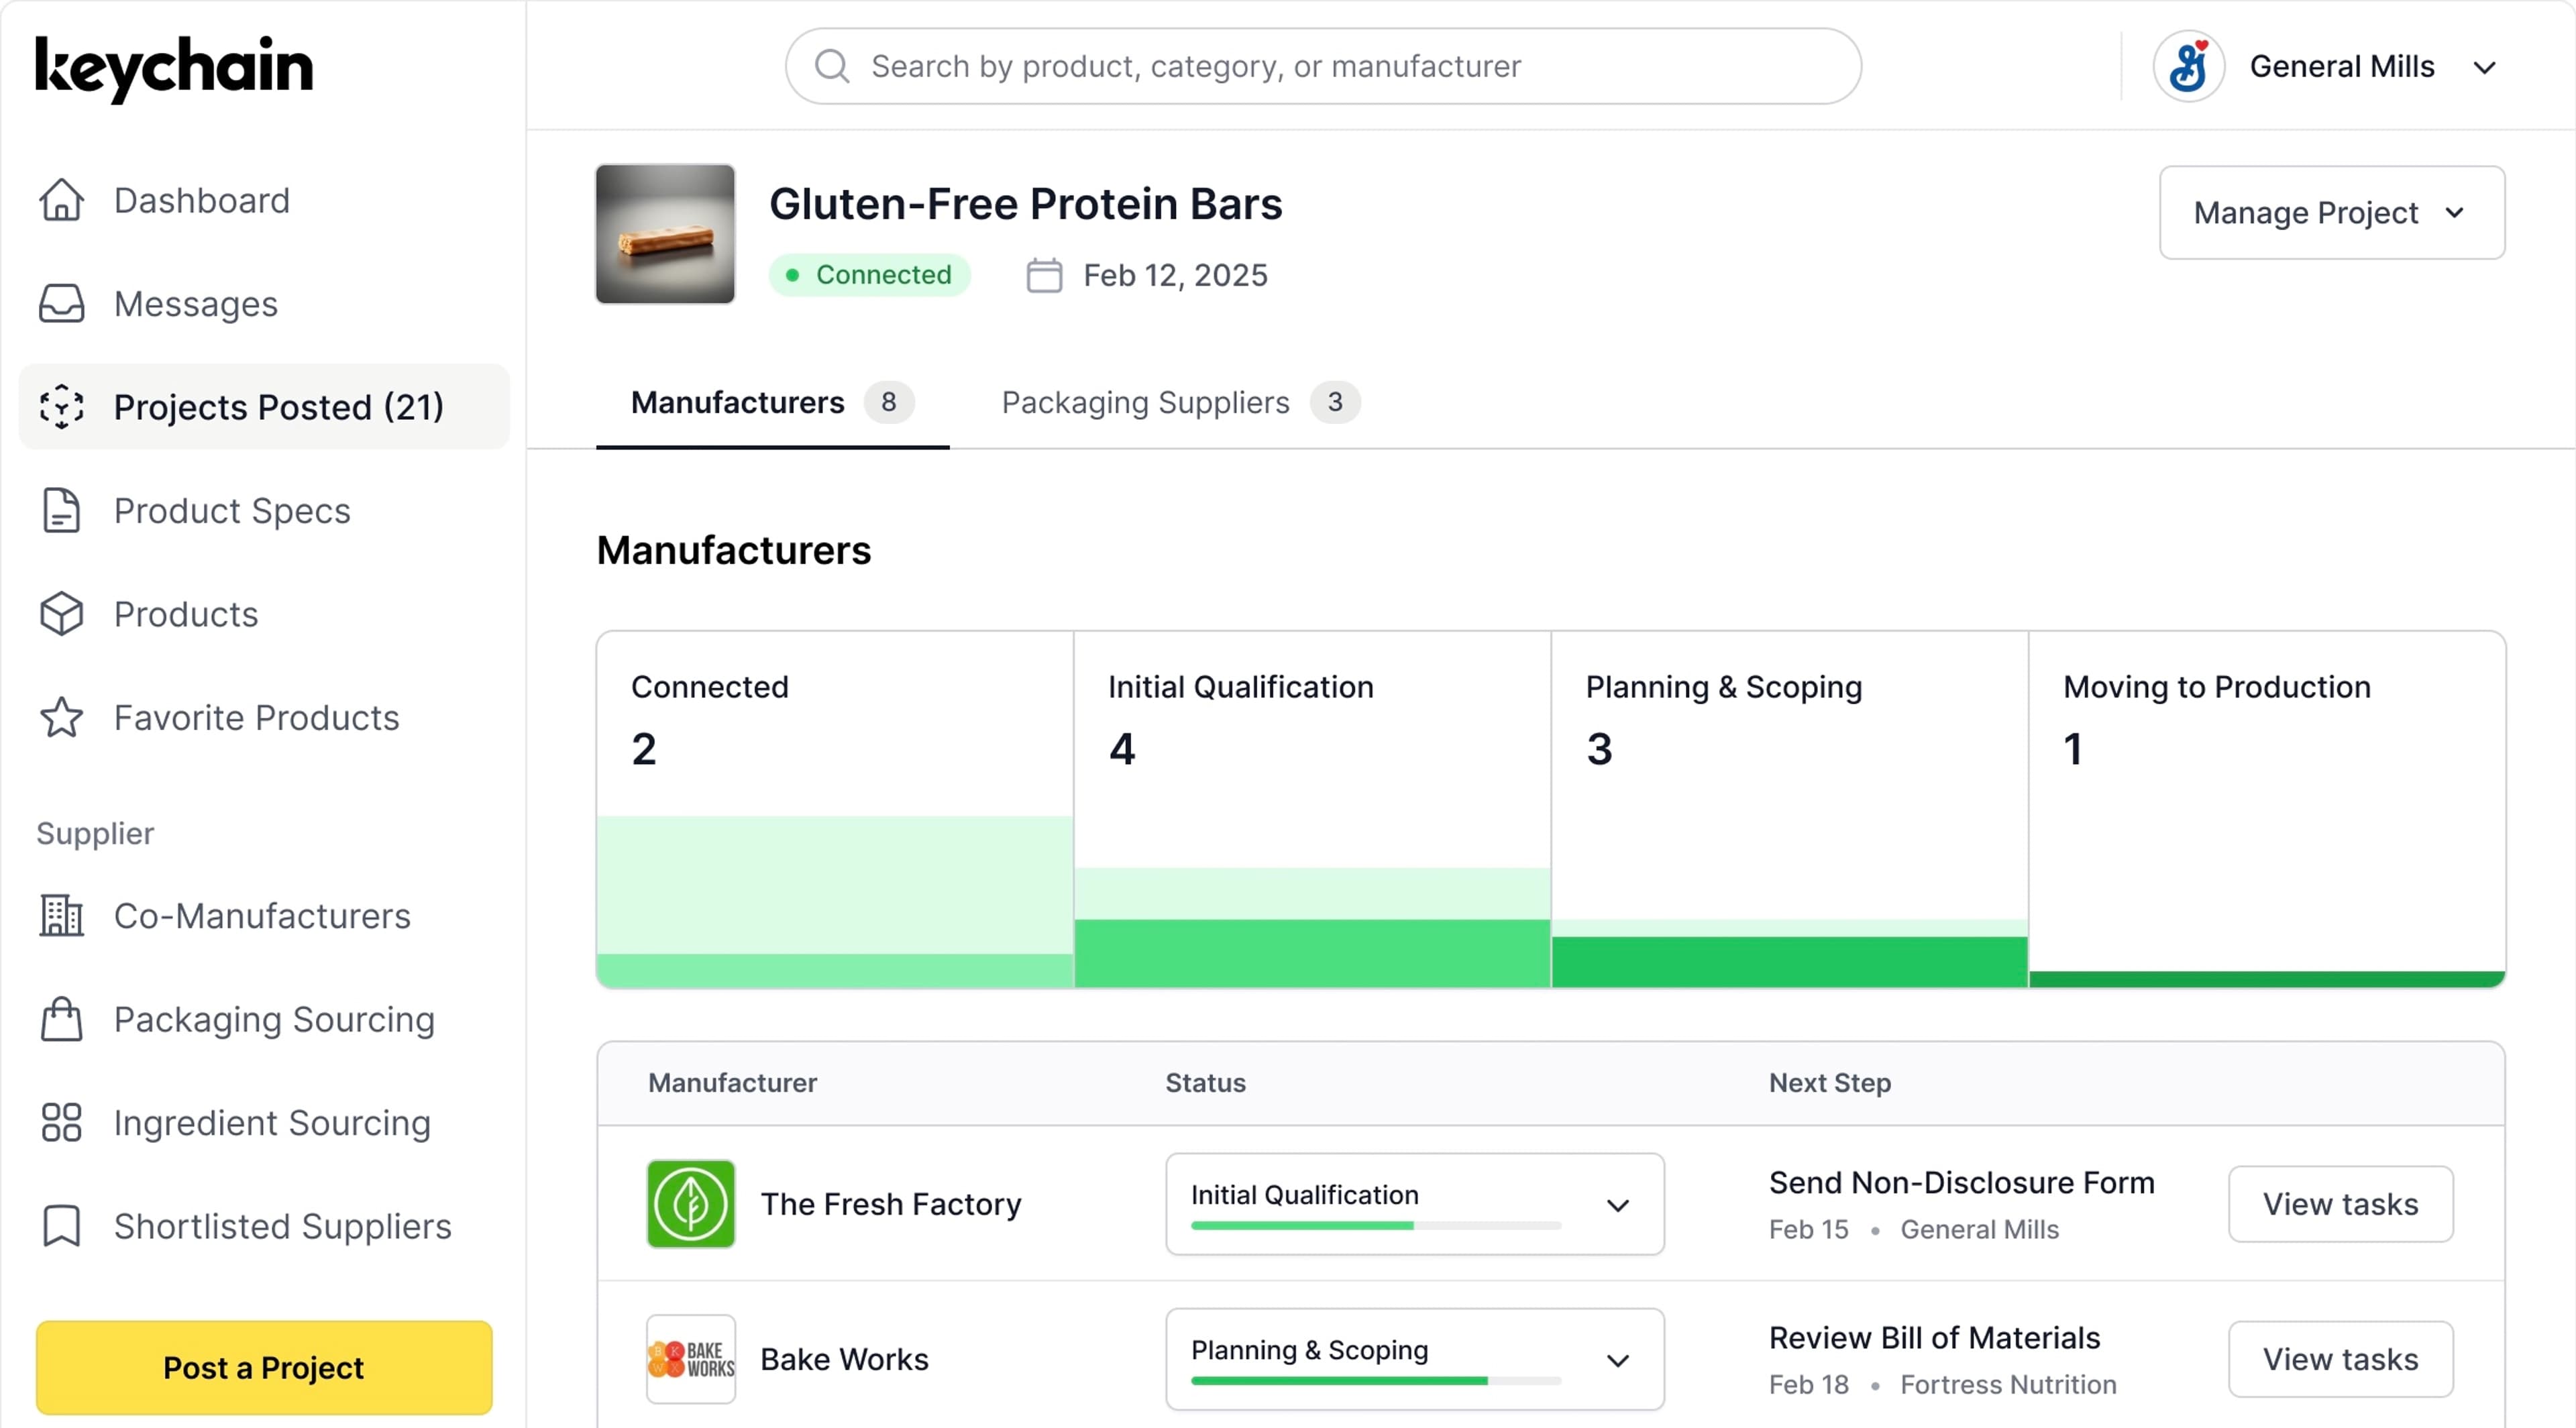
Task: Click Shortlisted Suppliers bookmark icon
Action: tap(61, 1225)
